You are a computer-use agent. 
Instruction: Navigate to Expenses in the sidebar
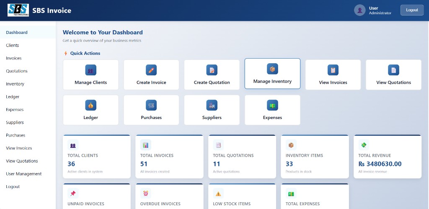click(x=28, y=109)
